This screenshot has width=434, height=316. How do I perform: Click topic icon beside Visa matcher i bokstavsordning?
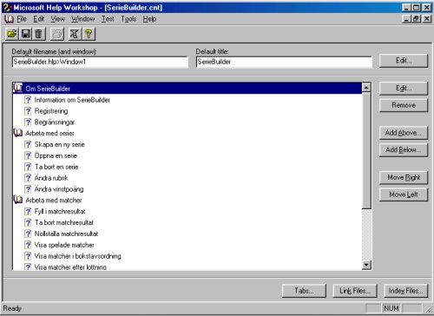(28, 256)
